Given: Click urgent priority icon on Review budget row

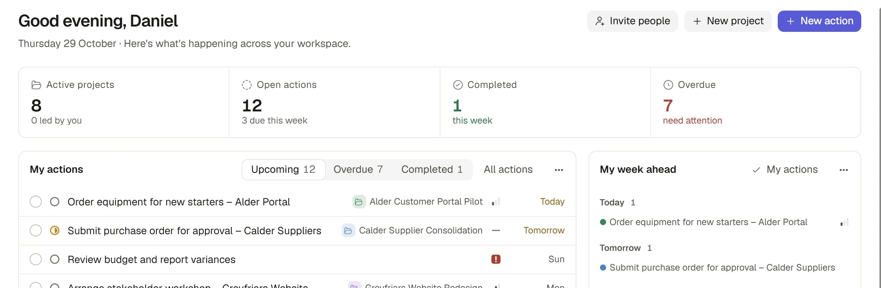Looking at the screenshot, I should [496, 259].
